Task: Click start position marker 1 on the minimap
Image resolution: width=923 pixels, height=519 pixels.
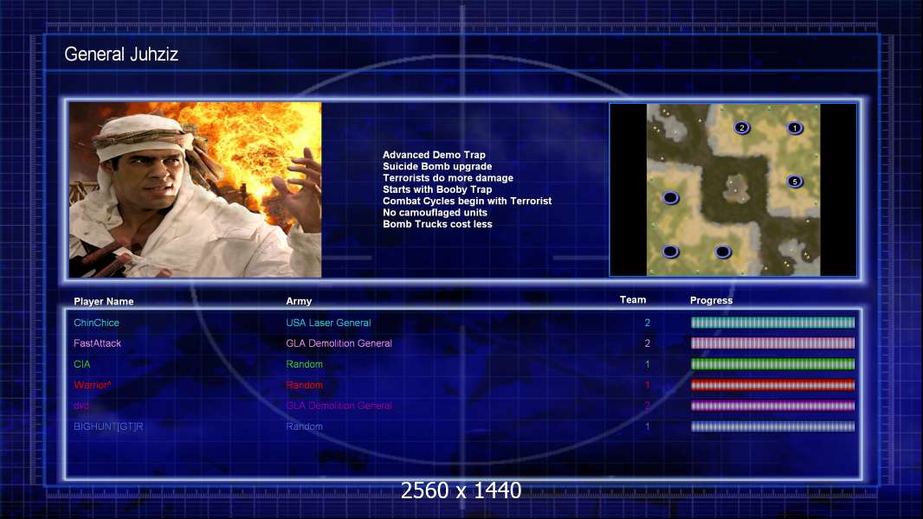Action: tap(795, 127)
